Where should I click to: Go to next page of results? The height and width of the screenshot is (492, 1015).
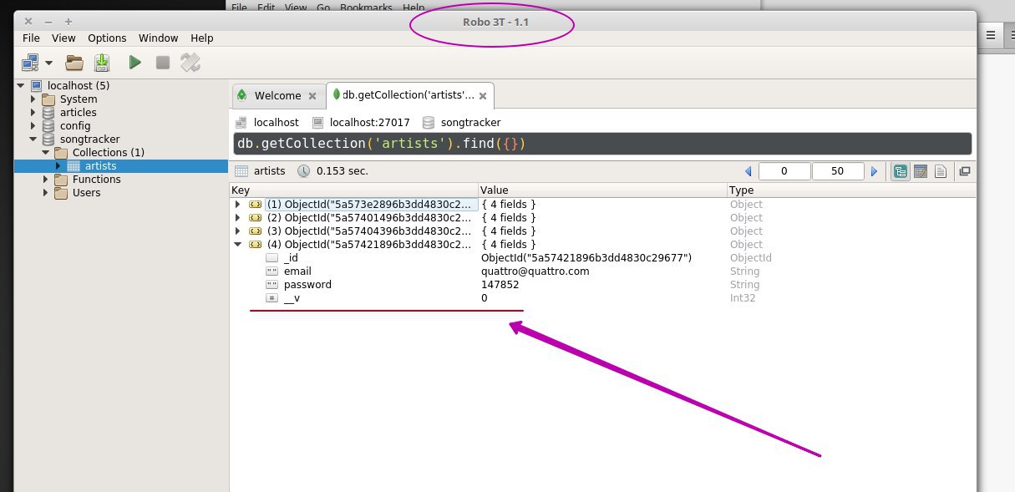875,171
